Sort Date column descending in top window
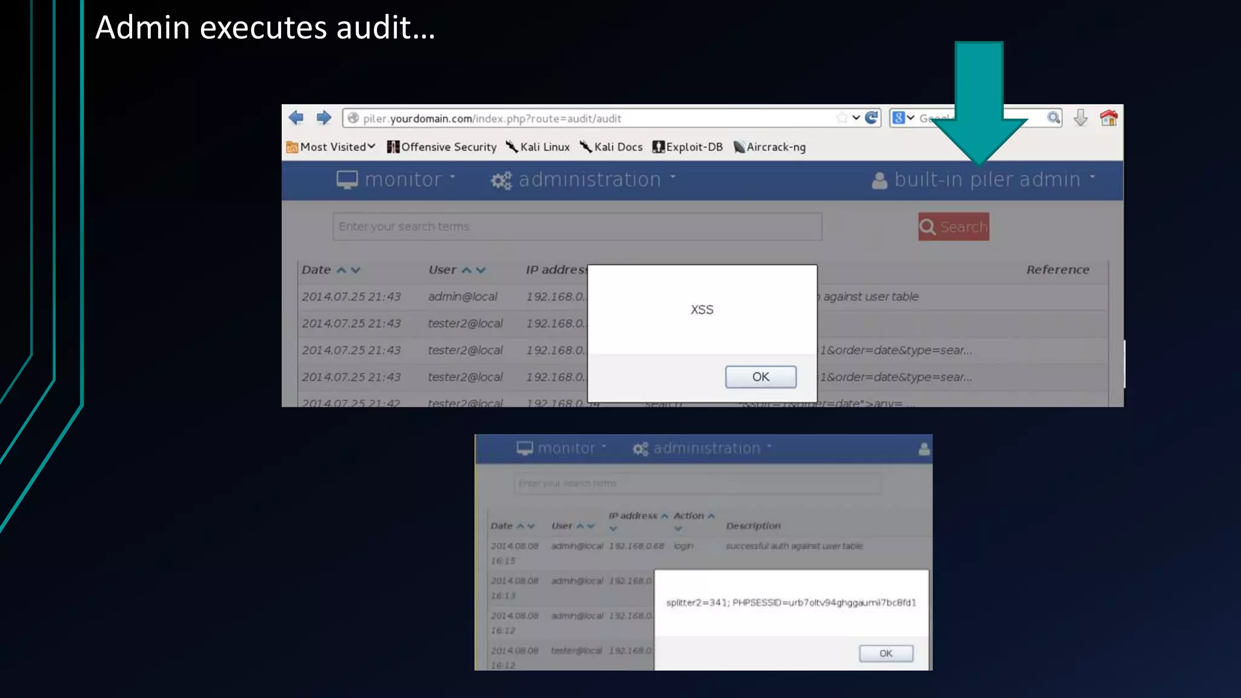 (356, 270)
